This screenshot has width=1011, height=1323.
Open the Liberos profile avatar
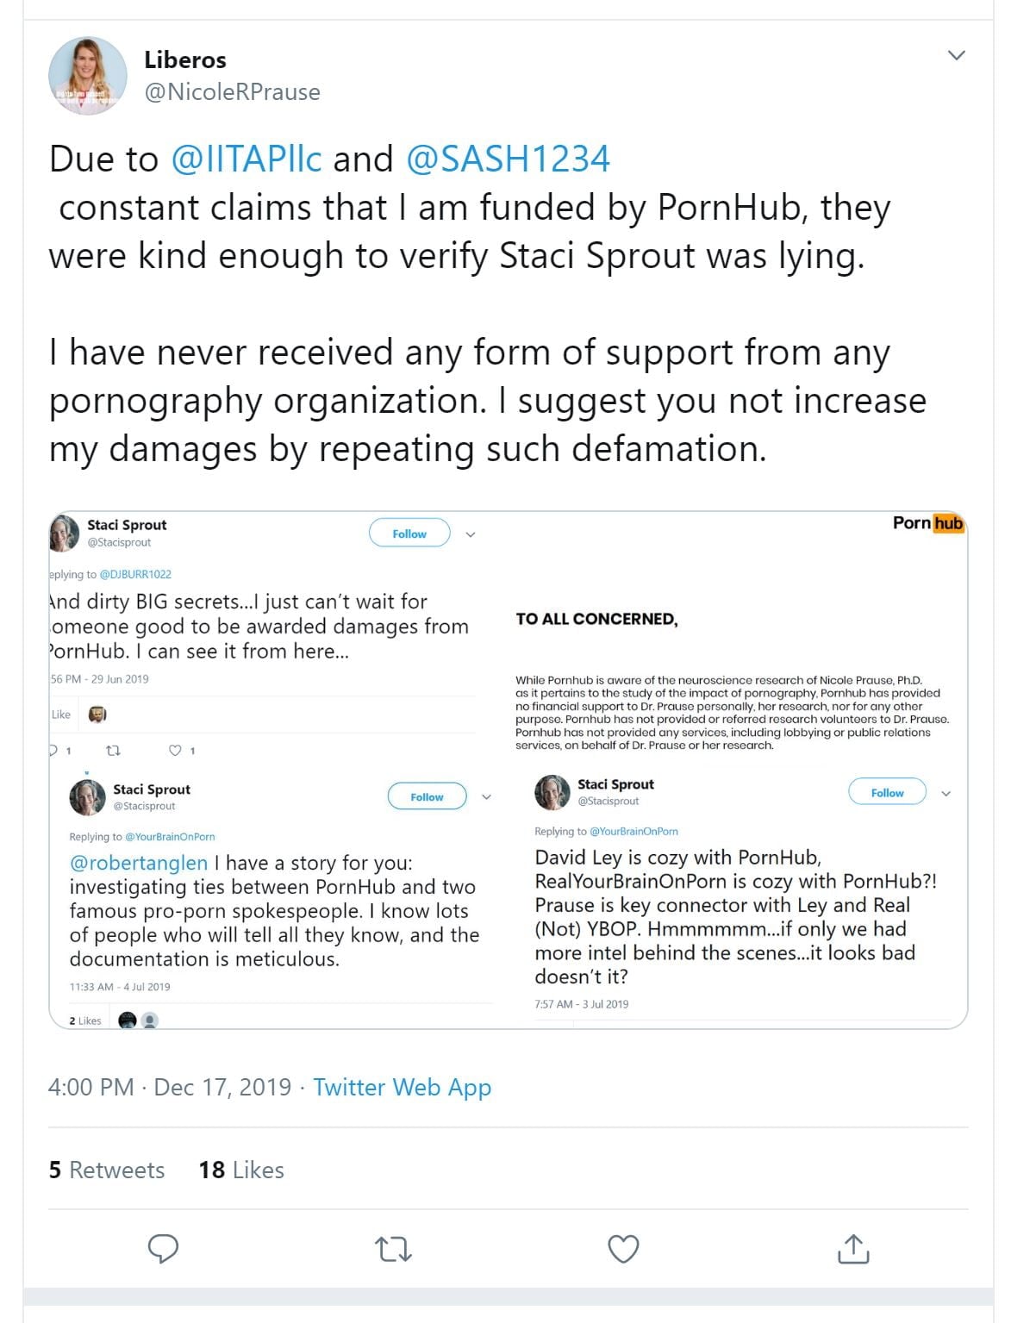pos(88,76)
